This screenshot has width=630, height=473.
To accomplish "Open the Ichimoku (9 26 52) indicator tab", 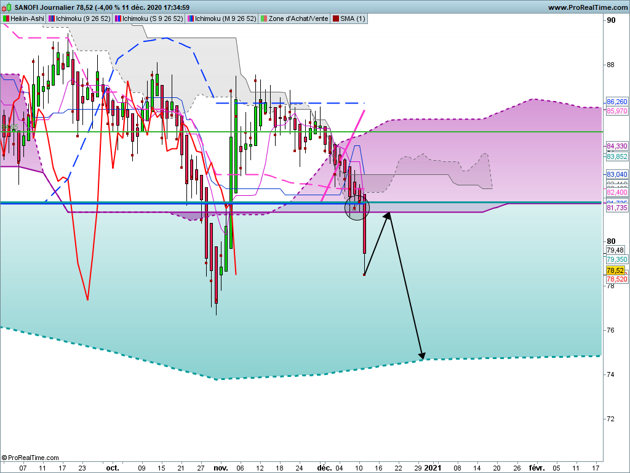I will pyautogui.click(x=79, y=18).
